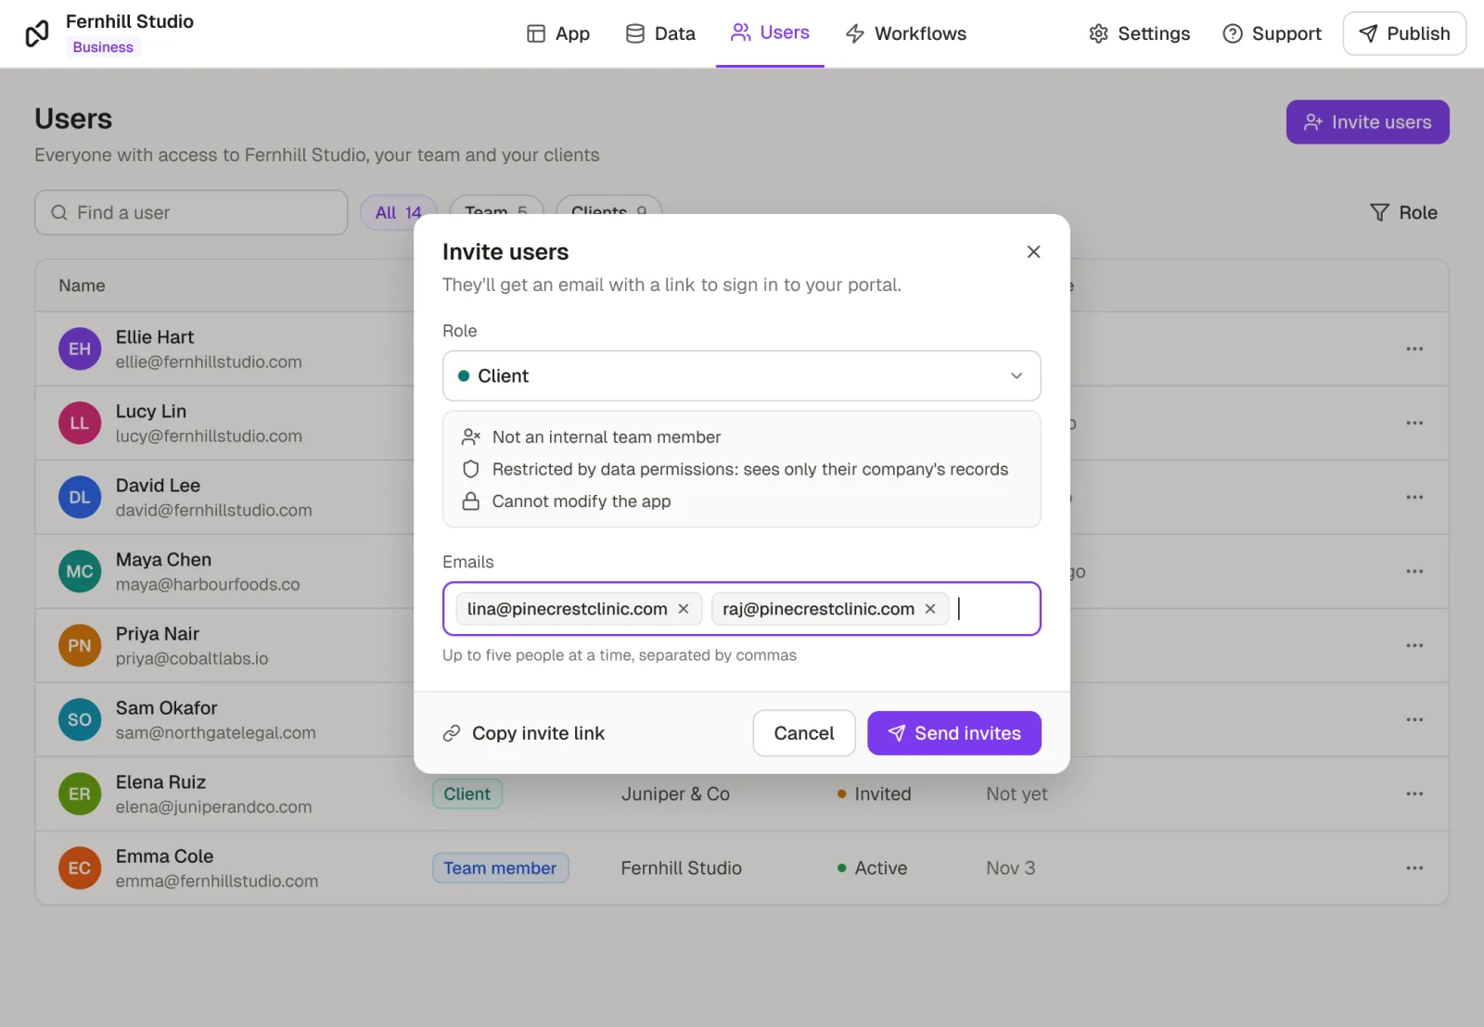
Task: Expand the Role dropdown showing Client
Action: tap(741, 375)
